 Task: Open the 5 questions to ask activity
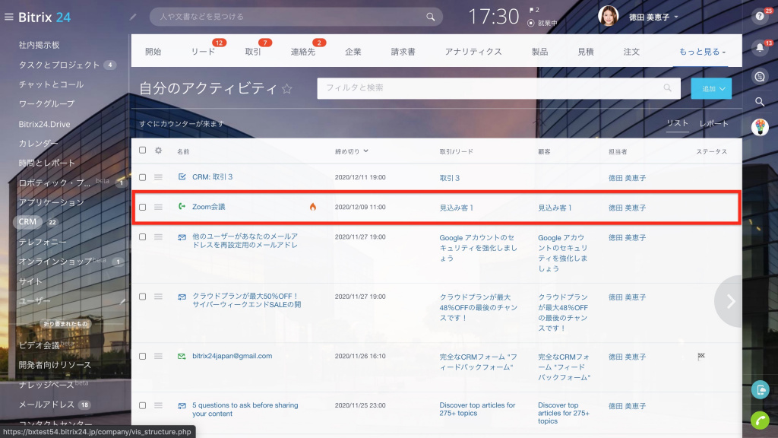tap(245, 409)
